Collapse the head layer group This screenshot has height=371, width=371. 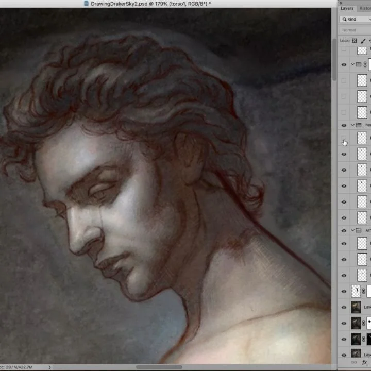click(352, 125)
